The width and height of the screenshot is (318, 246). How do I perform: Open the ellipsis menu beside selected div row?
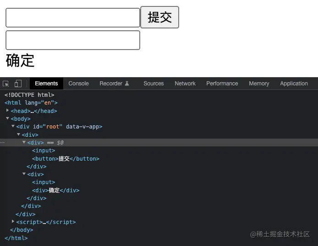pos(2,143)
